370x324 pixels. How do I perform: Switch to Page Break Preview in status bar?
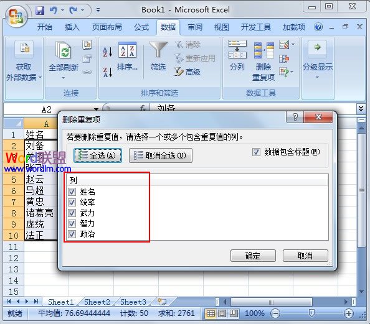[234, 313]
